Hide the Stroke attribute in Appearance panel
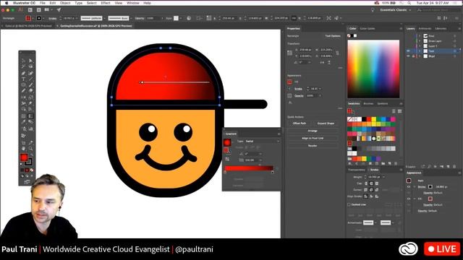The height and width of the screenshot is (260, 463). (409, 187)
